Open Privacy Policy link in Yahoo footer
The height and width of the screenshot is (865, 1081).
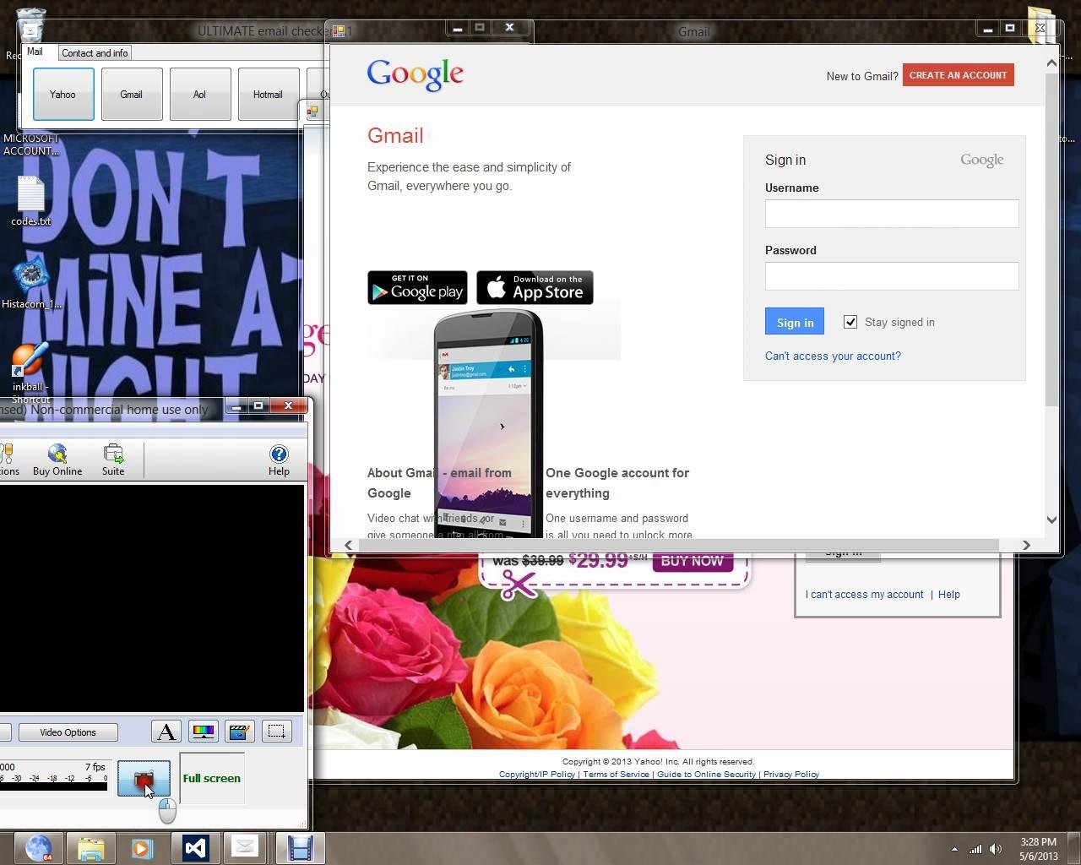point(790,774)
